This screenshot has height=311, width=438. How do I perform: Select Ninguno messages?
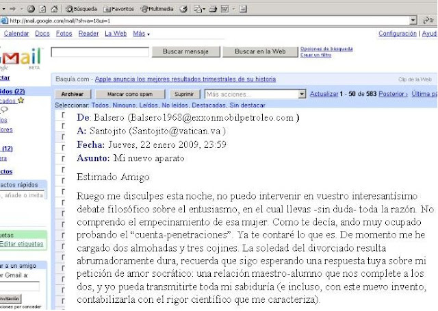pos(124,105)
